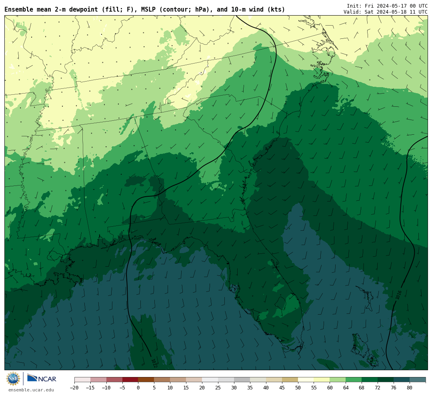Click the 'Valid: Sat 2024-05-18 11 UTC' line
Image resolution: width=432 pixels, height=395 pixels.
(x=386, y=12)
